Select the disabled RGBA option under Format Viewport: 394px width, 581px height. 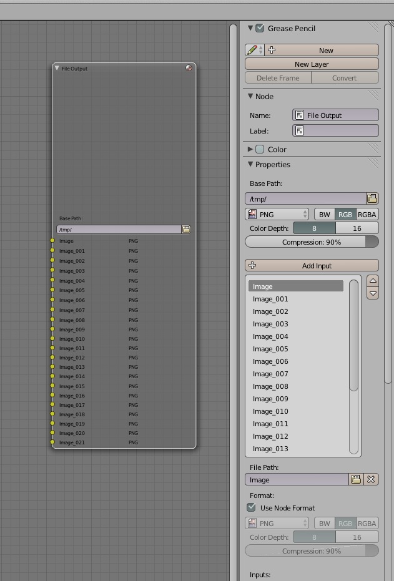pyautogui.click(x=367, y=523)
